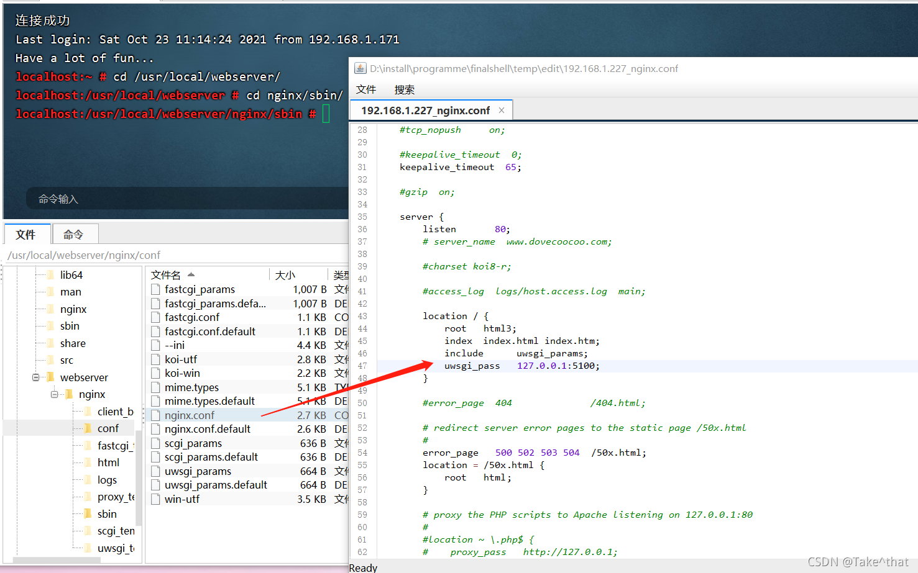918x573 pixels.
Task: Place cursor on the uwsgi_pass 127.0.0.1:5100 line
Action: (522, 366)
